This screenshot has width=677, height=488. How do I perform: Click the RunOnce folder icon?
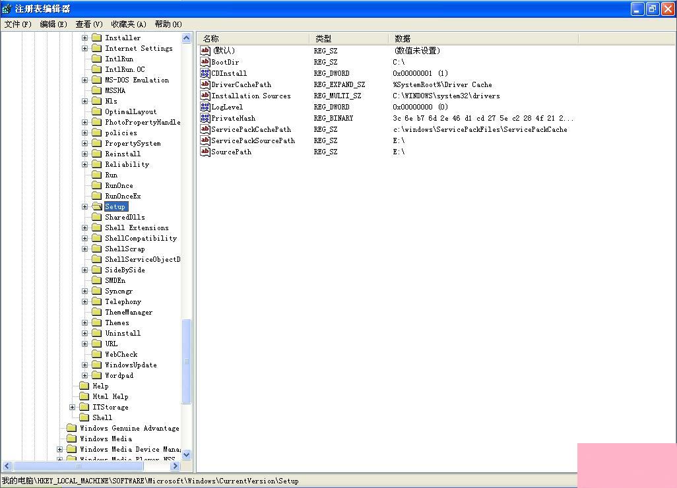pyautogui.click(x=97, y=185)
